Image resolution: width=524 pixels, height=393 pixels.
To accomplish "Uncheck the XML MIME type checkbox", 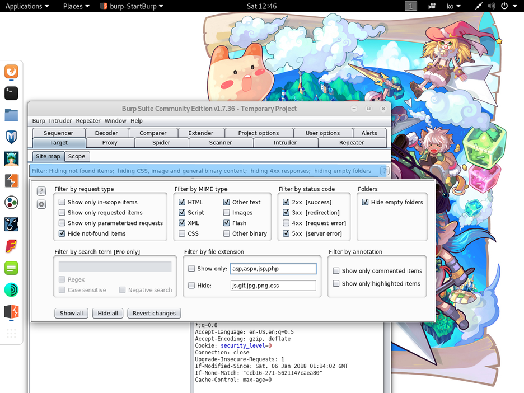I will click(182, 223).
